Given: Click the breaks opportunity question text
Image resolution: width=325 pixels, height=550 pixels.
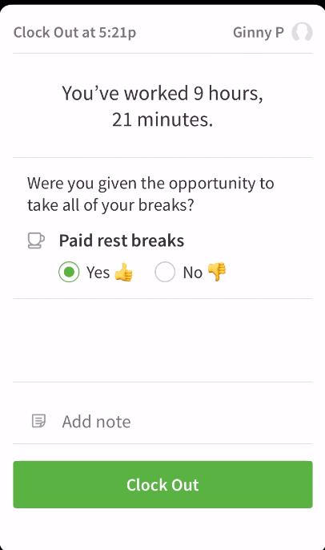Looking at the screenshot, I should [150, 194].
